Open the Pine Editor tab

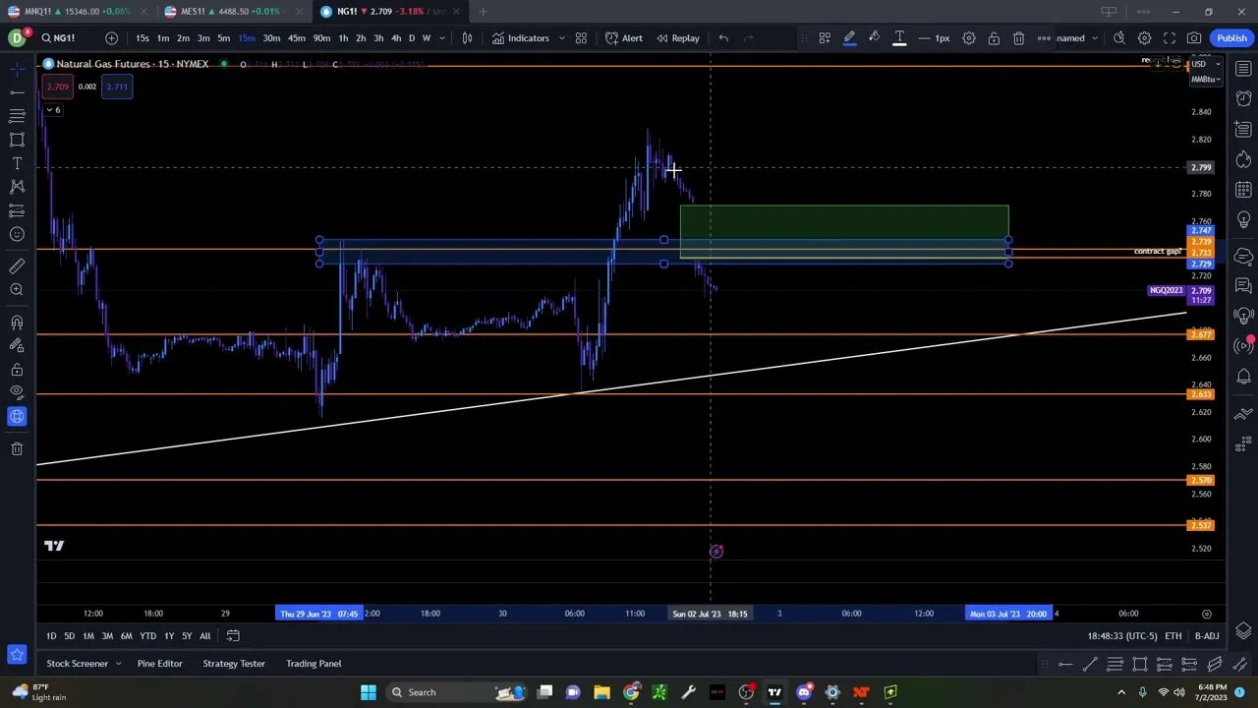point(159,664)
